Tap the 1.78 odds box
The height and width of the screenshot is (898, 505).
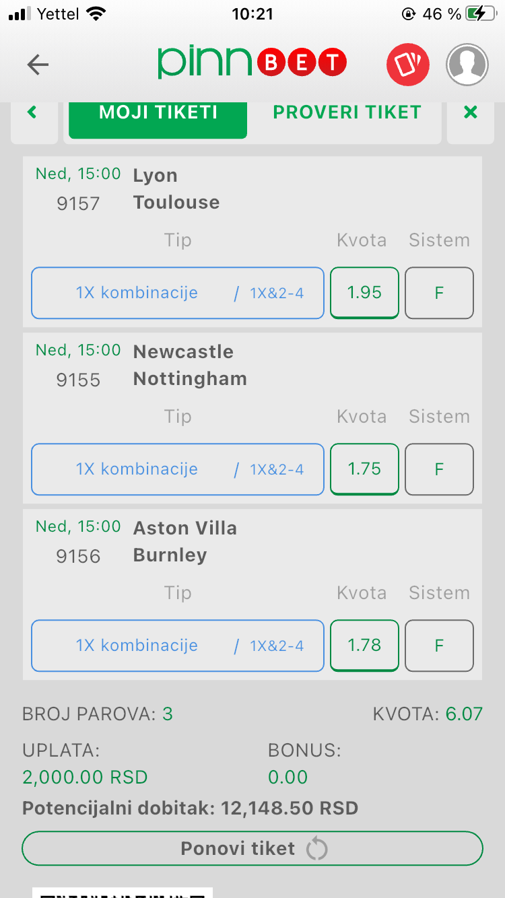coord(364,646)
